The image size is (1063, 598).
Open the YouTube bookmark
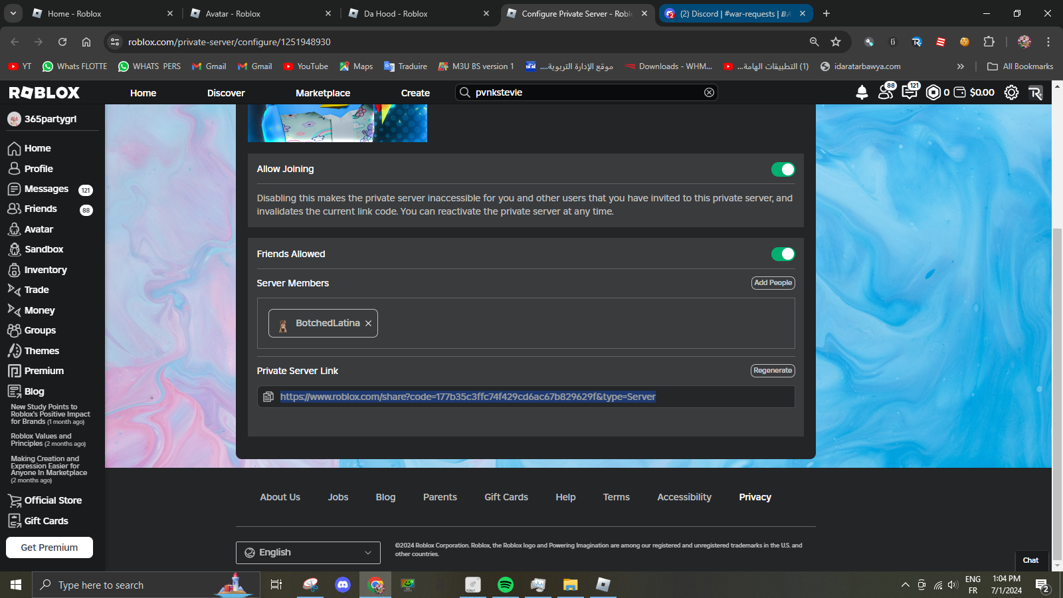click(x=306, y=66)
